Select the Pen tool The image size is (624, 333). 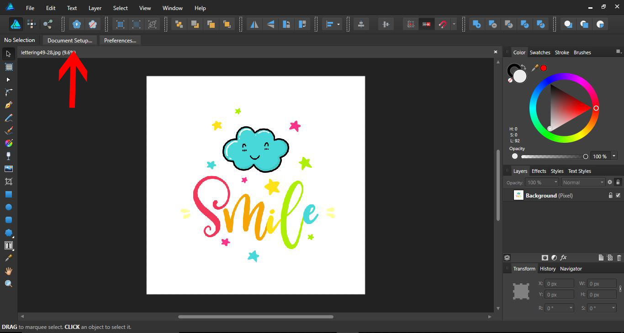click(9, 105)
